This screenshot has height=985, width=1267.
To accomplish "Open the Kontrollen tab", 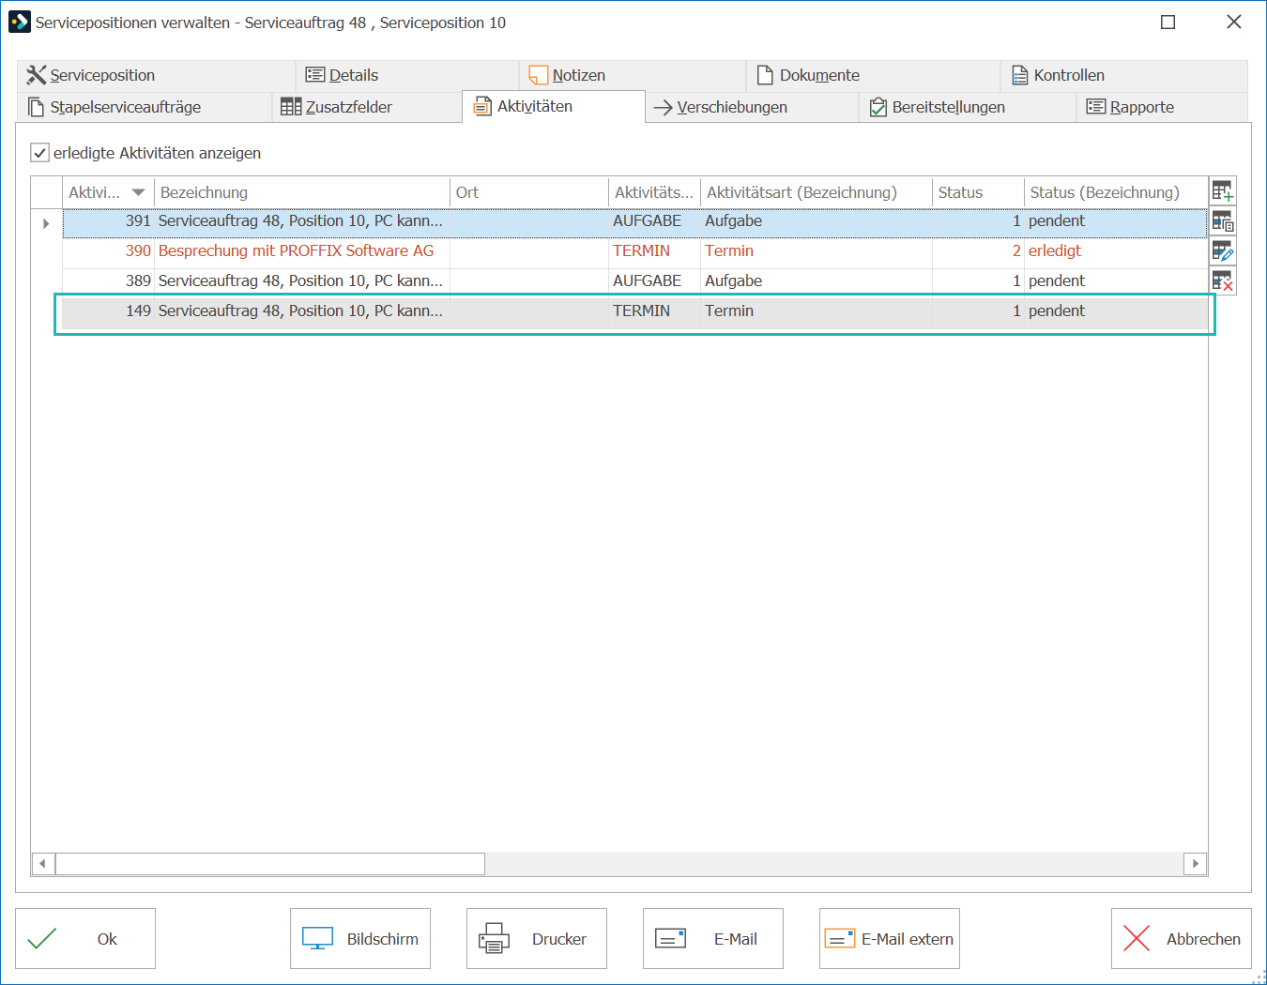I will pos(1124,75).
